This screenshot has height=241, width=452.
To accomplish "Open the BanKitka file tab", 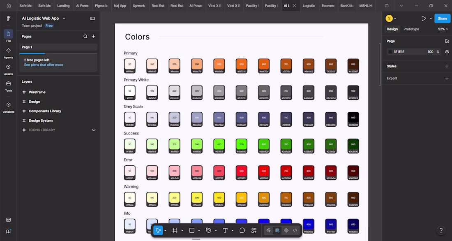I will pyautogui.click(x=346, y=5).
